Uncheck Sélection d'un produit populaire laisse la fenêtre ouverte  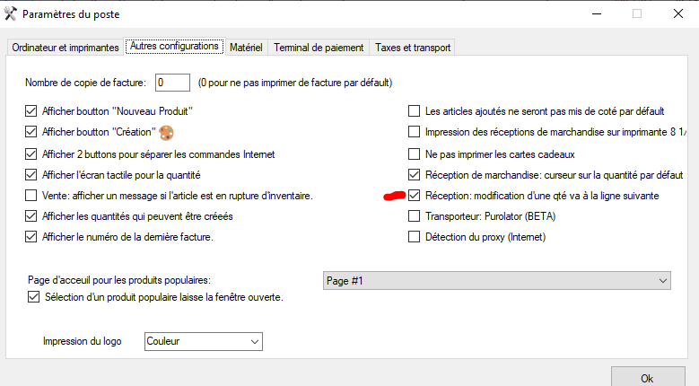coord(33,297)
